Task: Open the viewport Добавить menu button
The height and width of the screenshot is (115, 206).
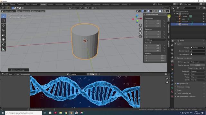Action: 34,11
